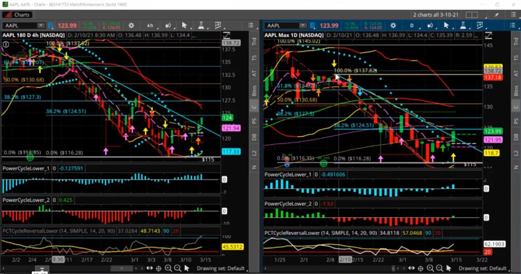The width and height of the screenshot is (521, 274).
Task: Click the info circle icon on left chart
Action: [6, 44]
